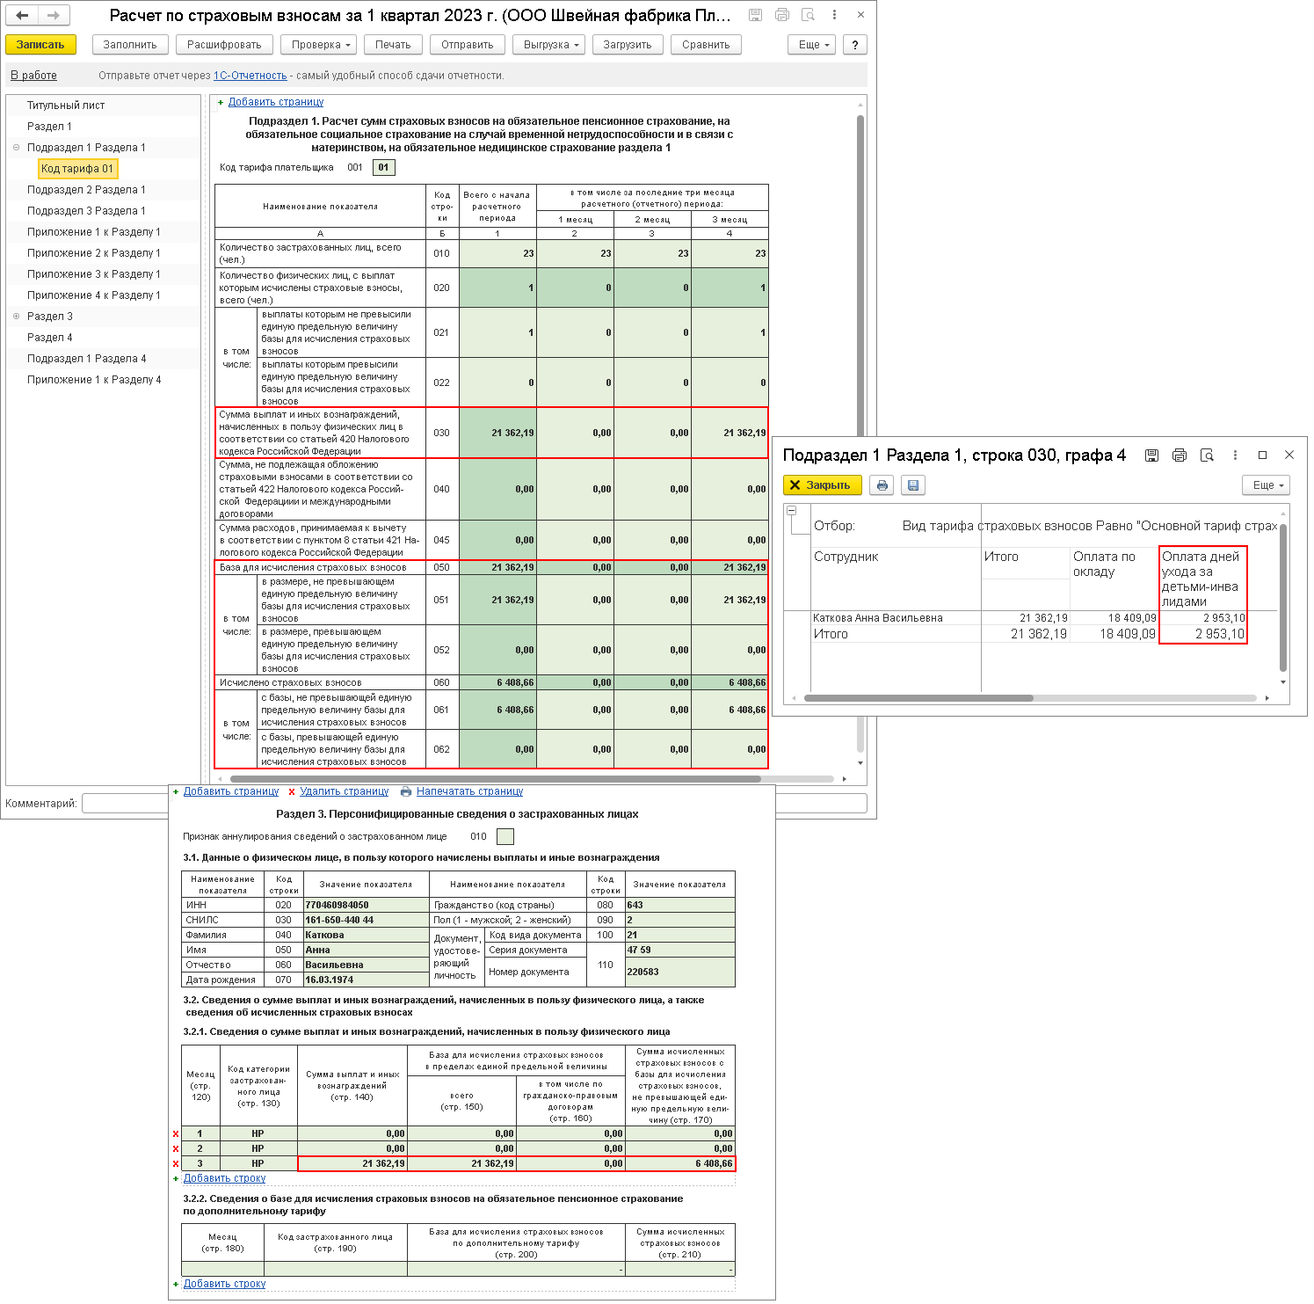Click line 060 total cell 6 408,66
The height and width of the screenshot is (1304, 1314).
[498, 682]
